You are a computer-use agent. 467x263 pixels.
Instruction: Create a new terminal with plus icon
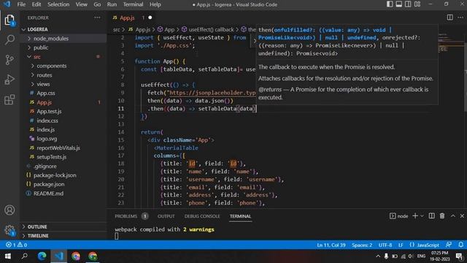pos(415,216)
